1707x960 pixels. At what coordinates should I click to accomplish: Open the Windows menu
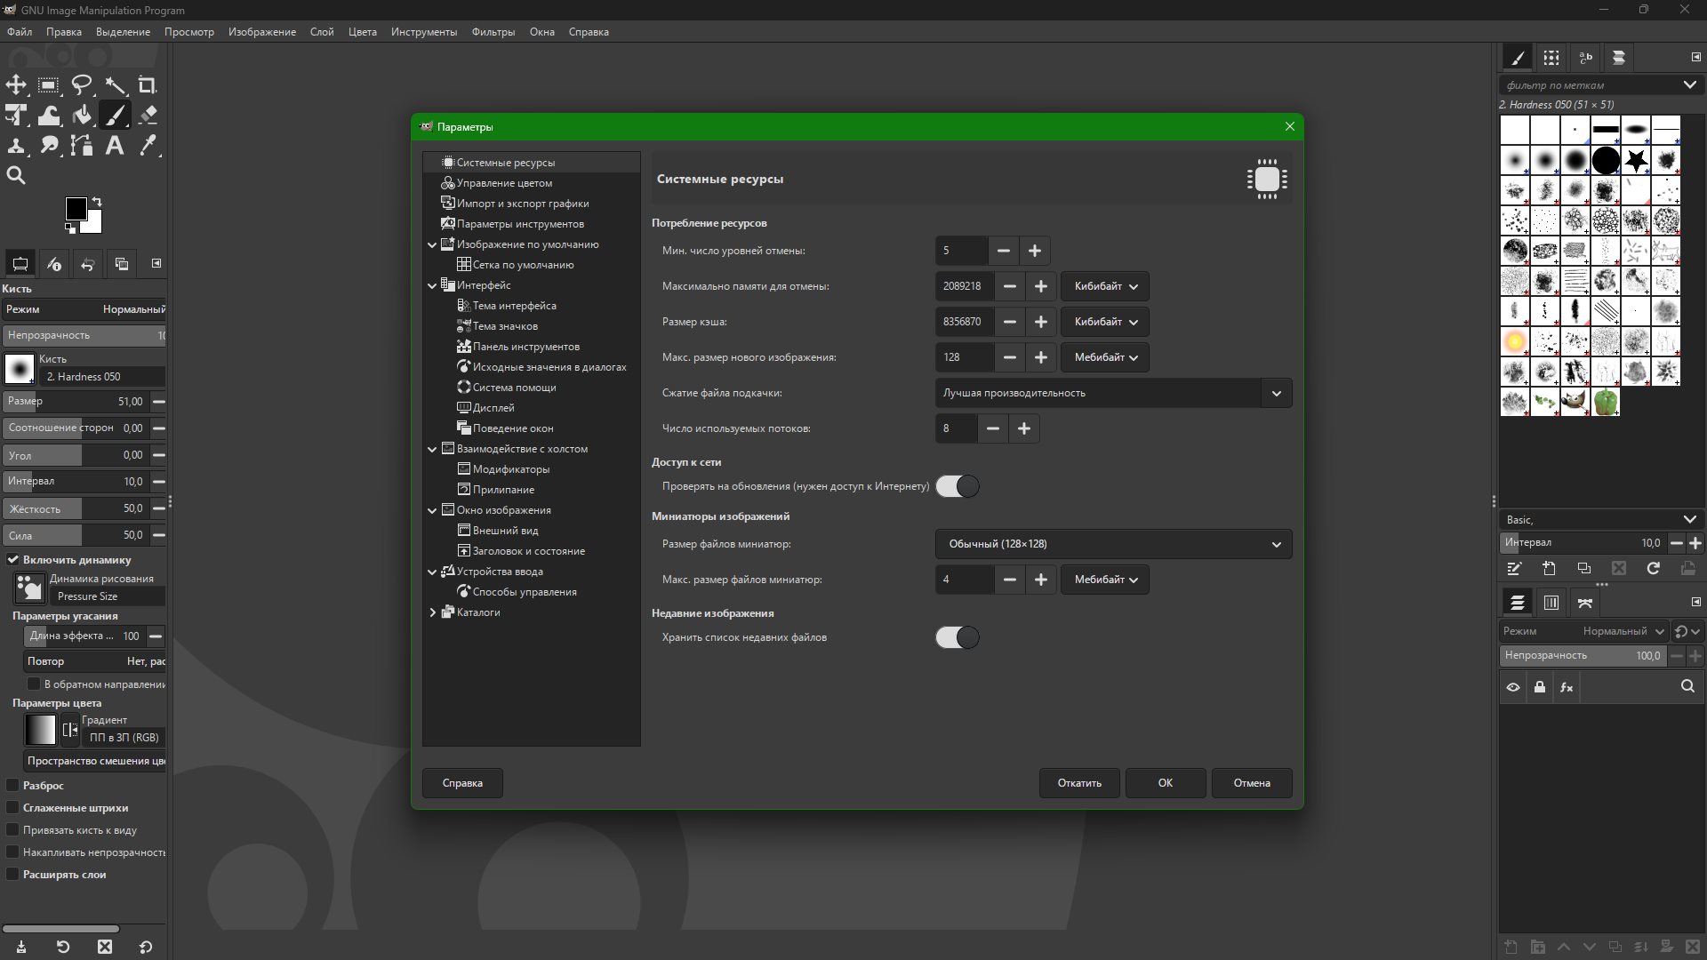(x=542, y=32)
